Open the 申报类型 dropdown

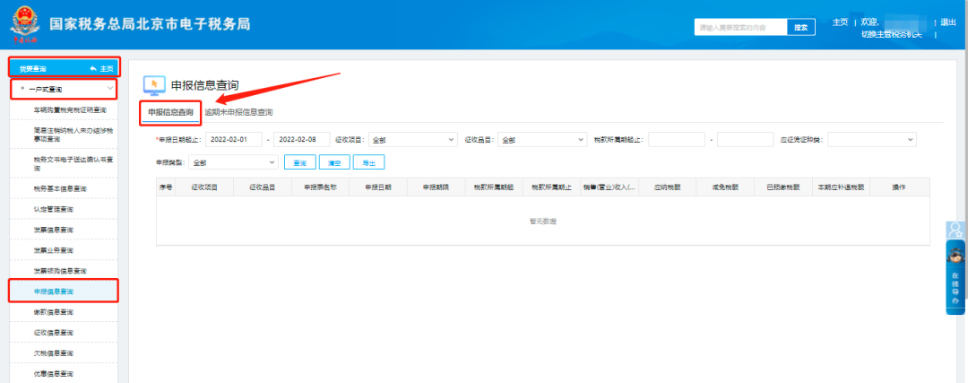[234, 162]
